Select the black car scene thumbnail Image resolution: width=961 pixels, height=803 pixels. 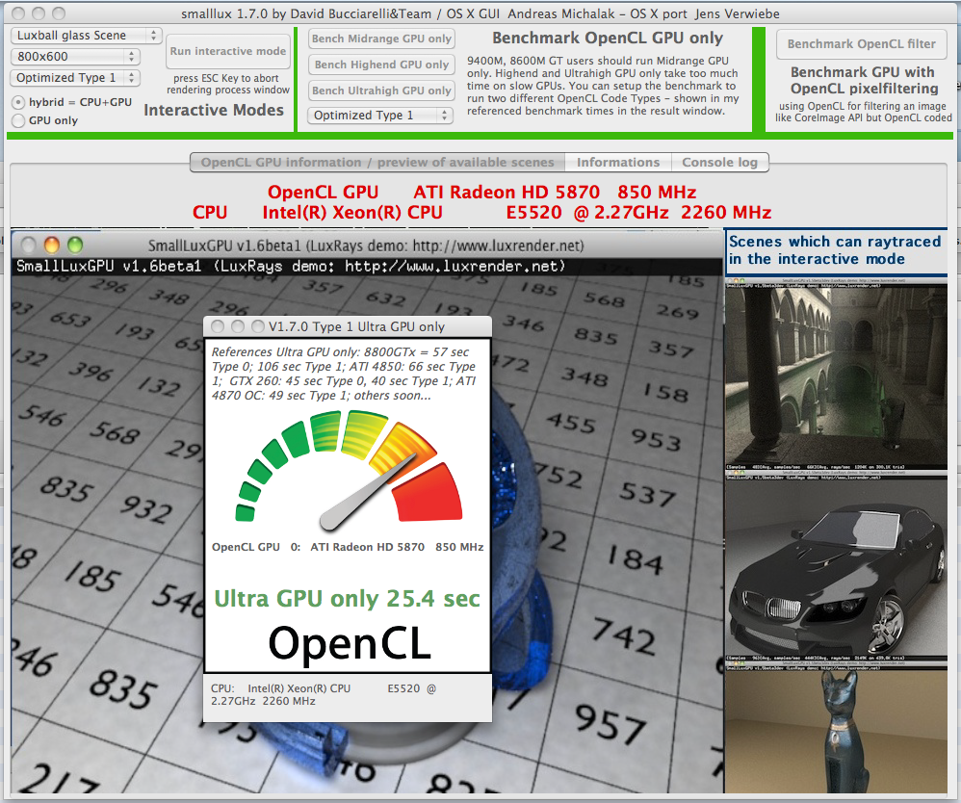pos(836,566)
